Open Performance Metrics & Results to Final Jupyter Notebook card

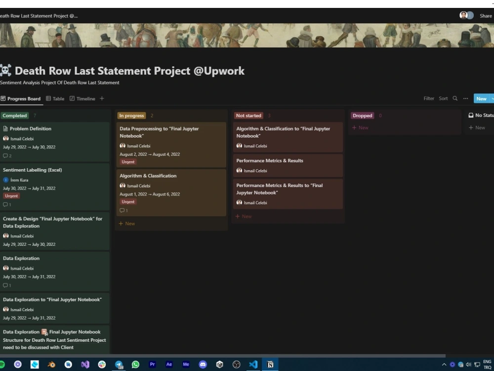point(288,194)
